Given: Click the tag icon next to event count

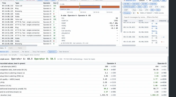Looking at the screenshot, I should pyautogui.click(x=138, y=13).
